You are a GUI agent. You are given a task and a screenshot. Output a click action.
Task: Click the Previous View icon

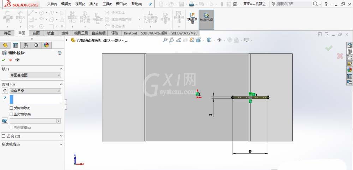pyautogui.click(x=179, y=40)
